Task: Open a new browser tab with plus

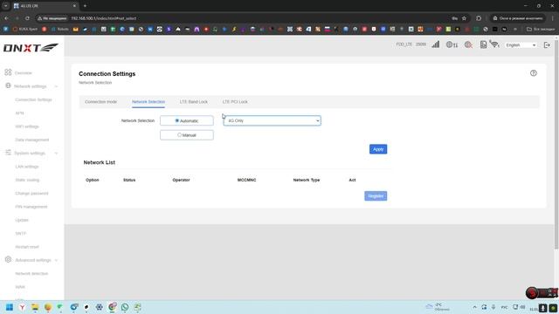Action: point(85,6)
